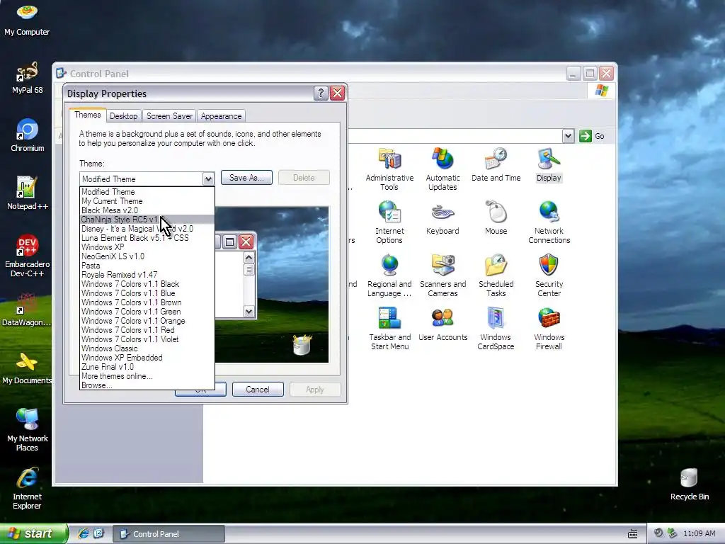Select the Recycle Bin desktop icon

point(689,484)
